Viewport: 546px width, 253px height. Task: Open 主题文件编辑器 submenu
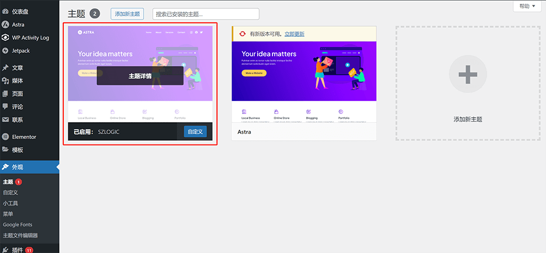[20, 235]
